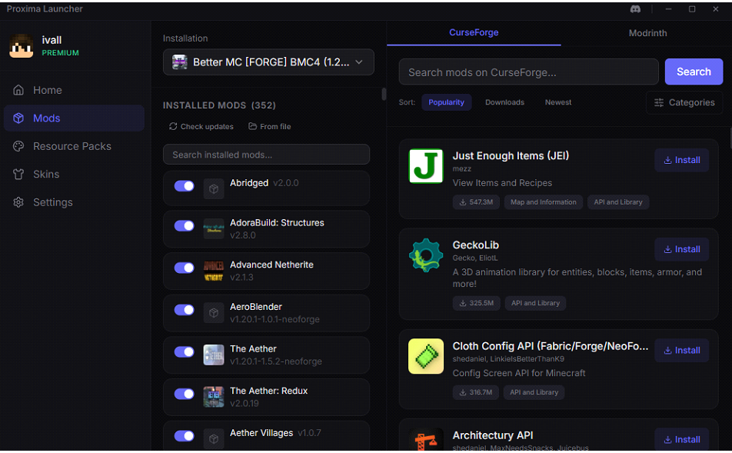The width and height of the screenshot is (732, 453).
Task: Click the Cloth Config API mod icon
Action: coord(425,356)
